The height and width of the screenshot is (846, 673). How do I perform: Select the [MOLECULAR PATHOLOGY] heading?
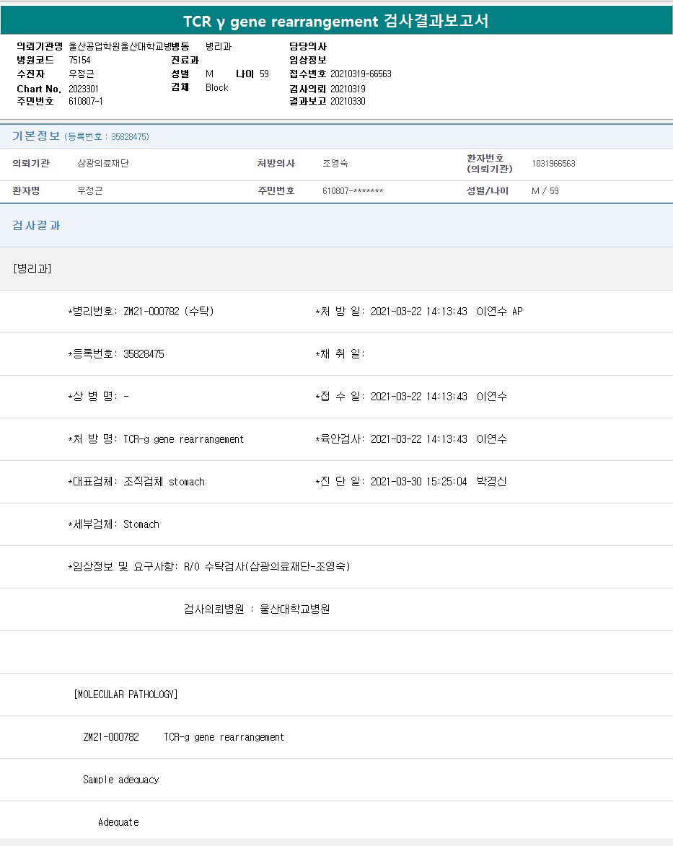[126, 695]
